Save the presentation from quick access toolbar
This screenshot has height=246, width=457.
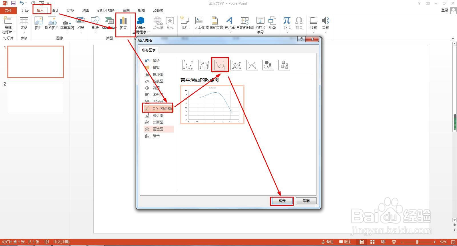(13, 3)
